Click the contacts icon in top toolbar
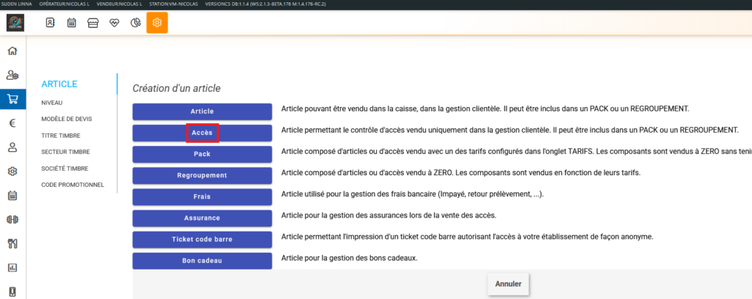This screenshot has width=752, height=299. tap(51, 23)
